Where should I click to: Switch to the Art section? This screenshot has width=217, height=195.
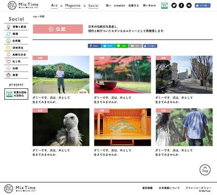(54, 6)
